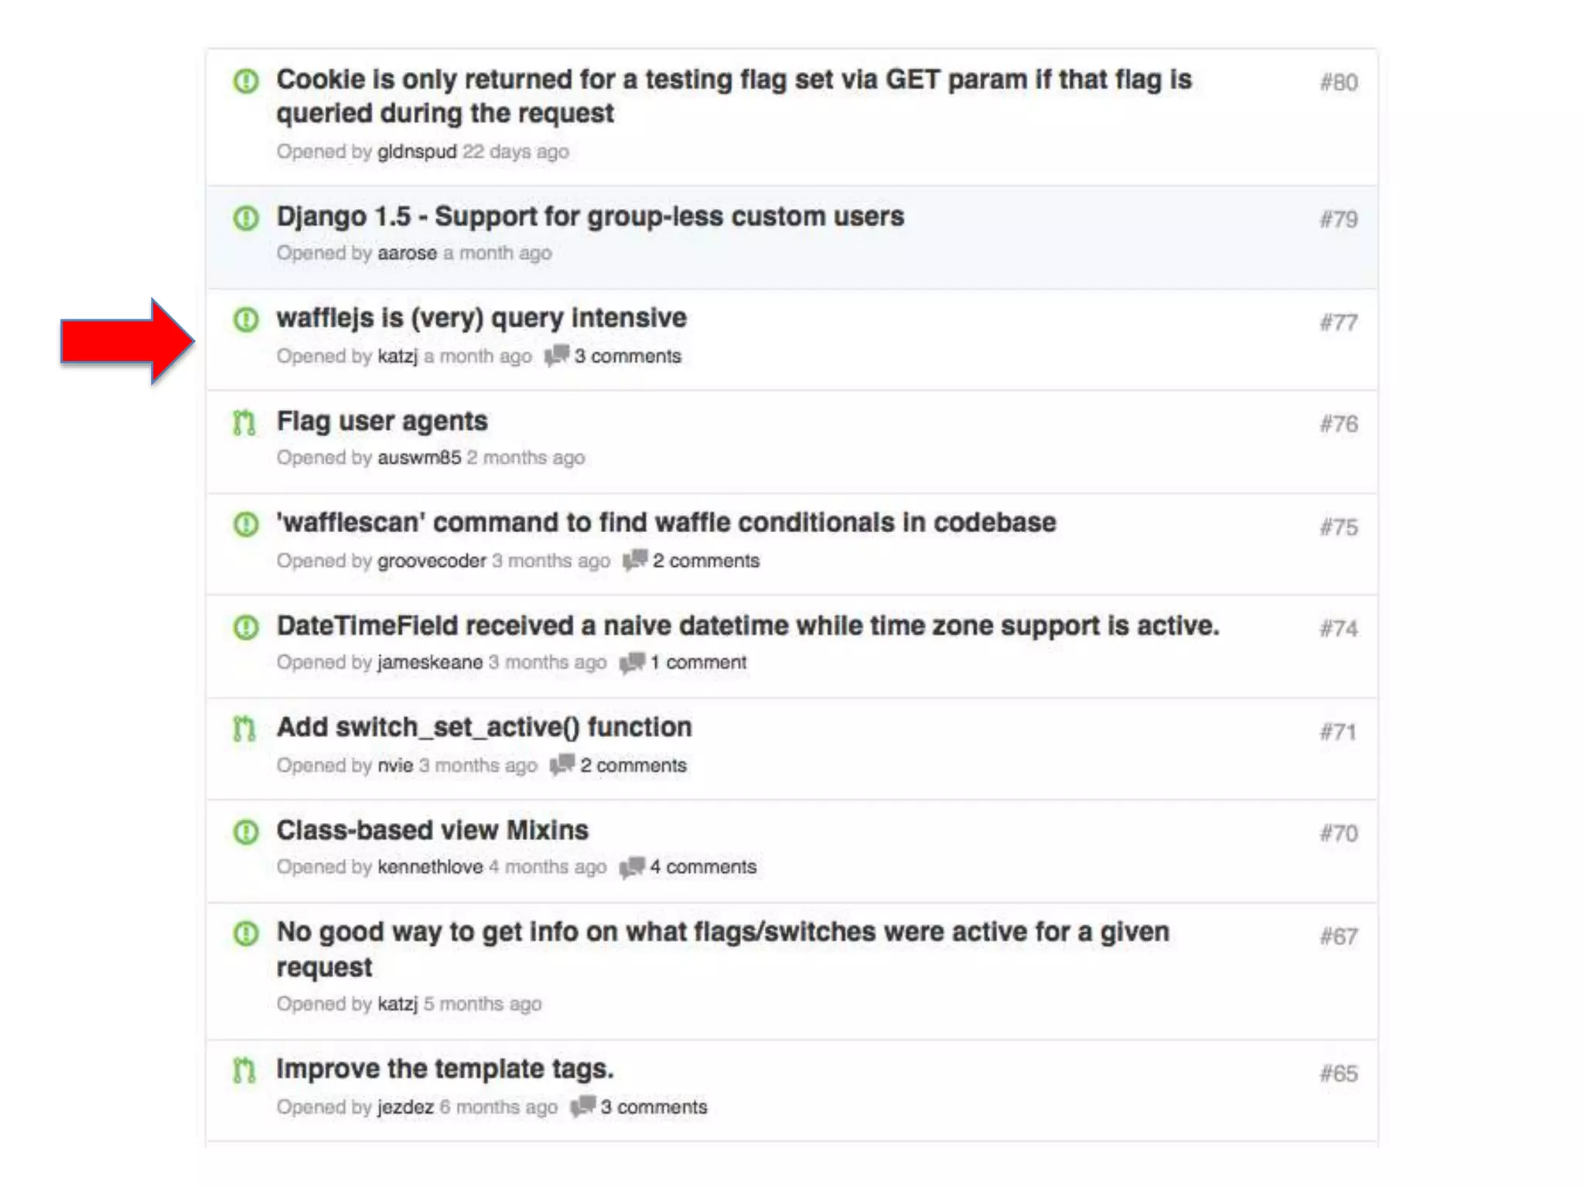This screenshot has width=1584, height=1188.
Task: Click comments bubble icon on wafflejs issue
Action: coord(557,356)
